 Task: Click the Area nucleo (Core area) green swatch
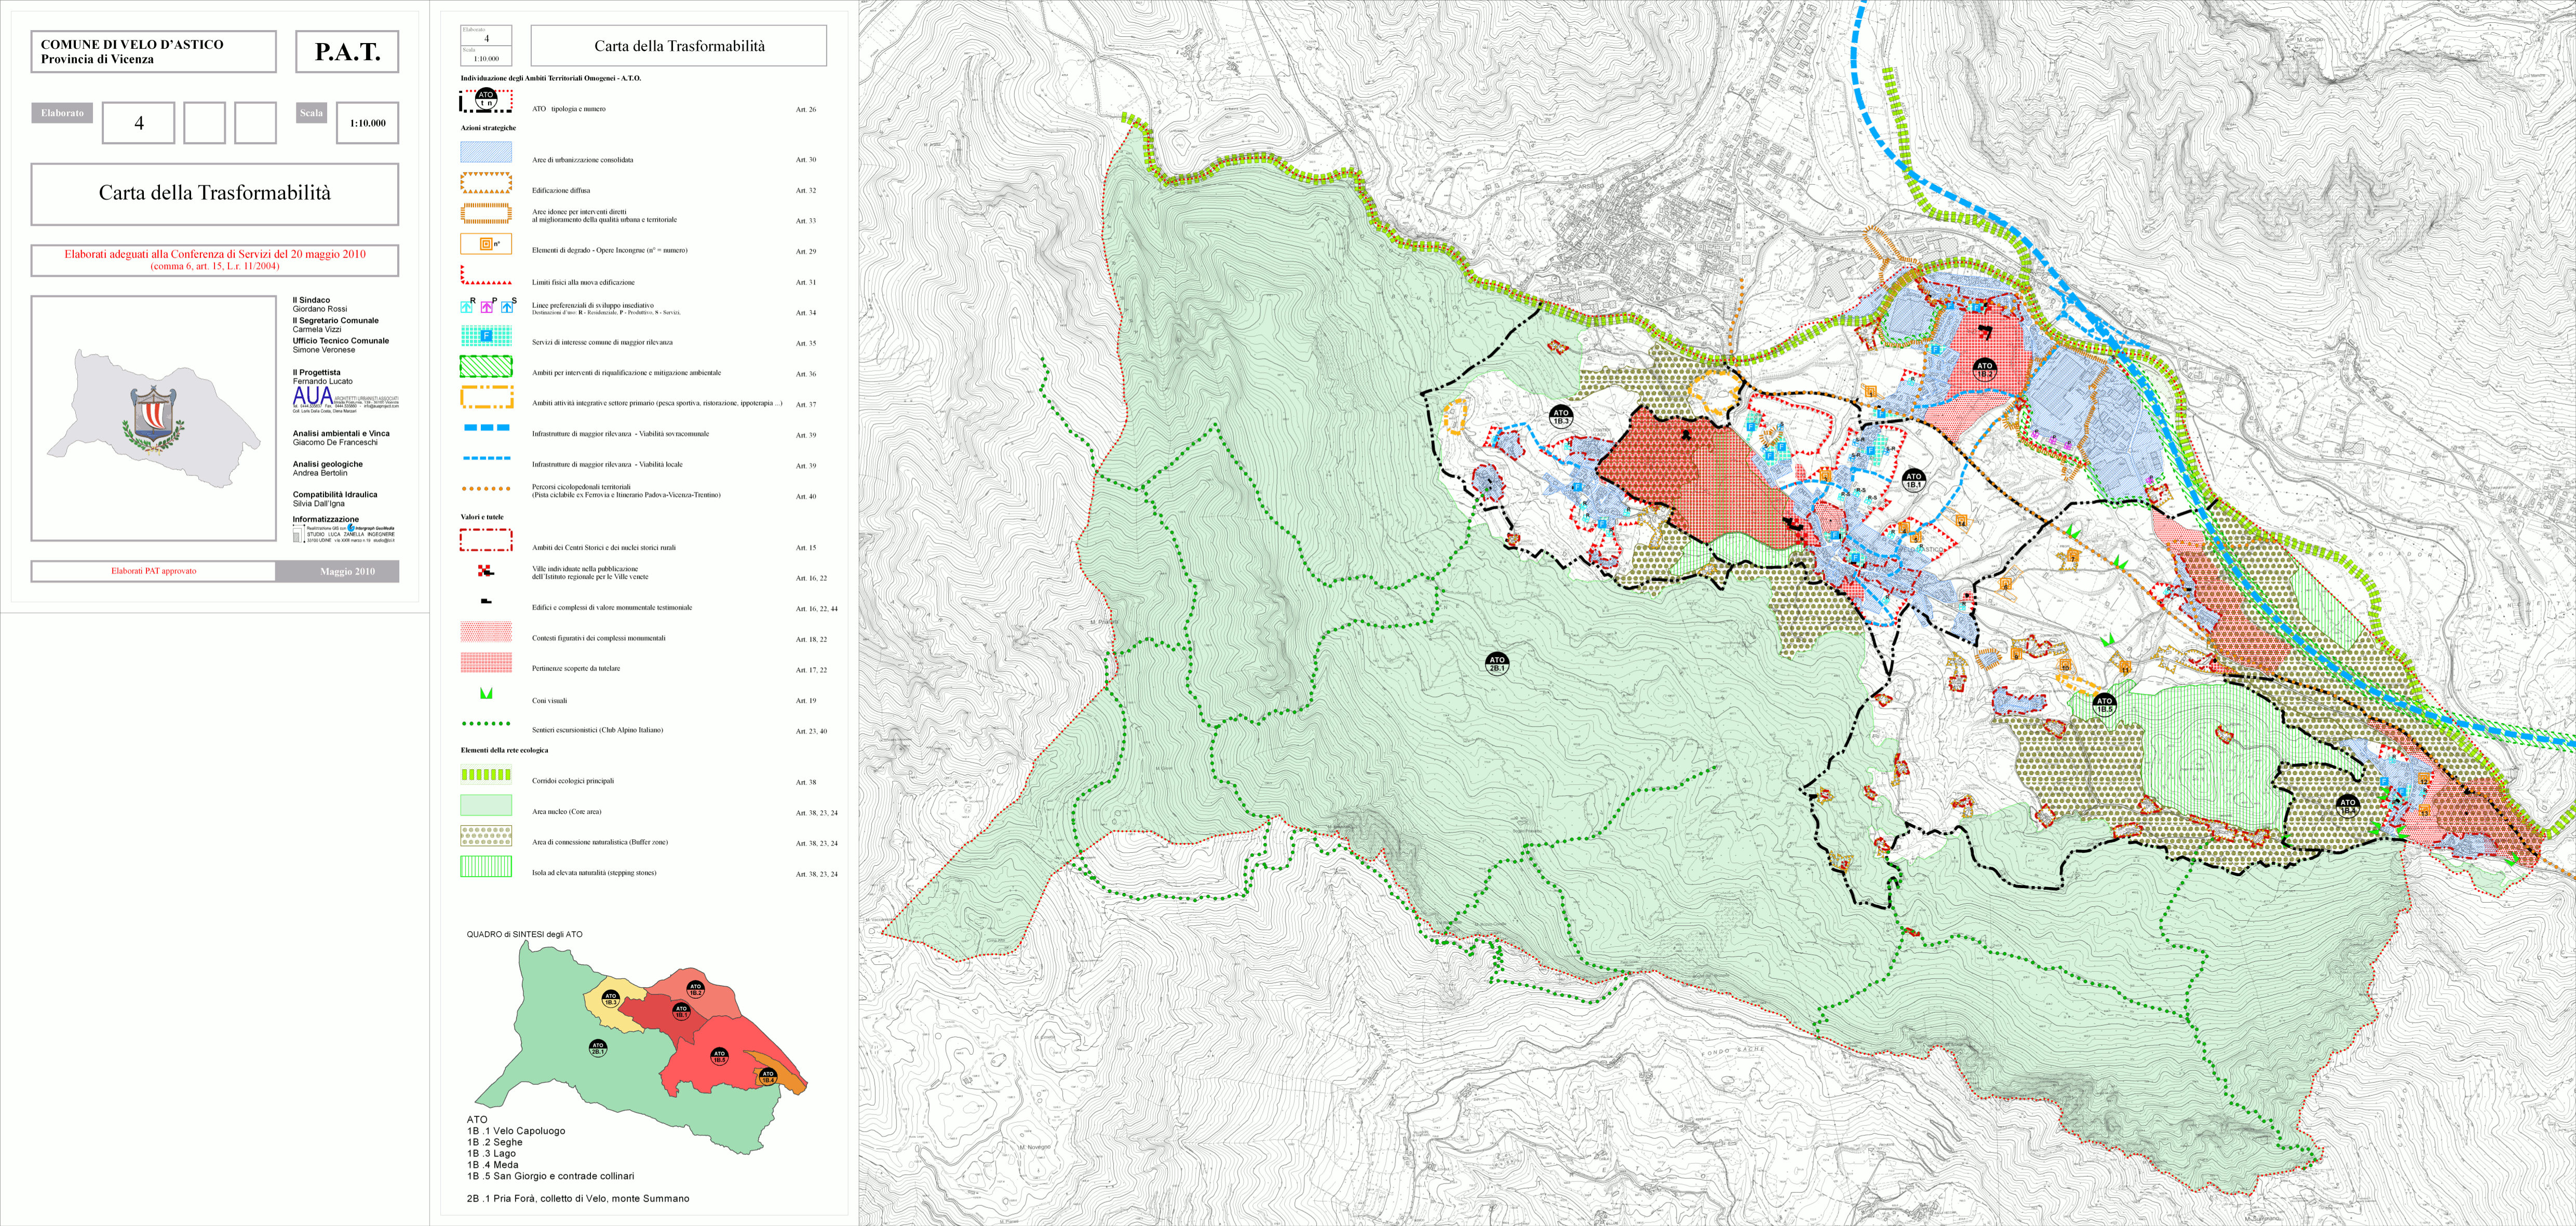coord(486,805)
